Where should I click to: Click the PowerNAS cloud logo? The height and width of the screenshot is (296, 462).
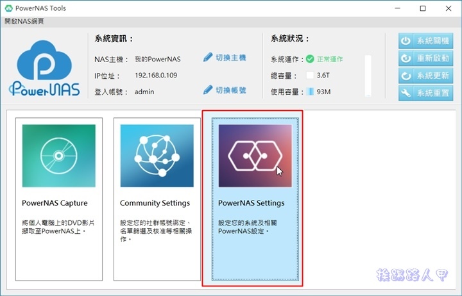44,67
